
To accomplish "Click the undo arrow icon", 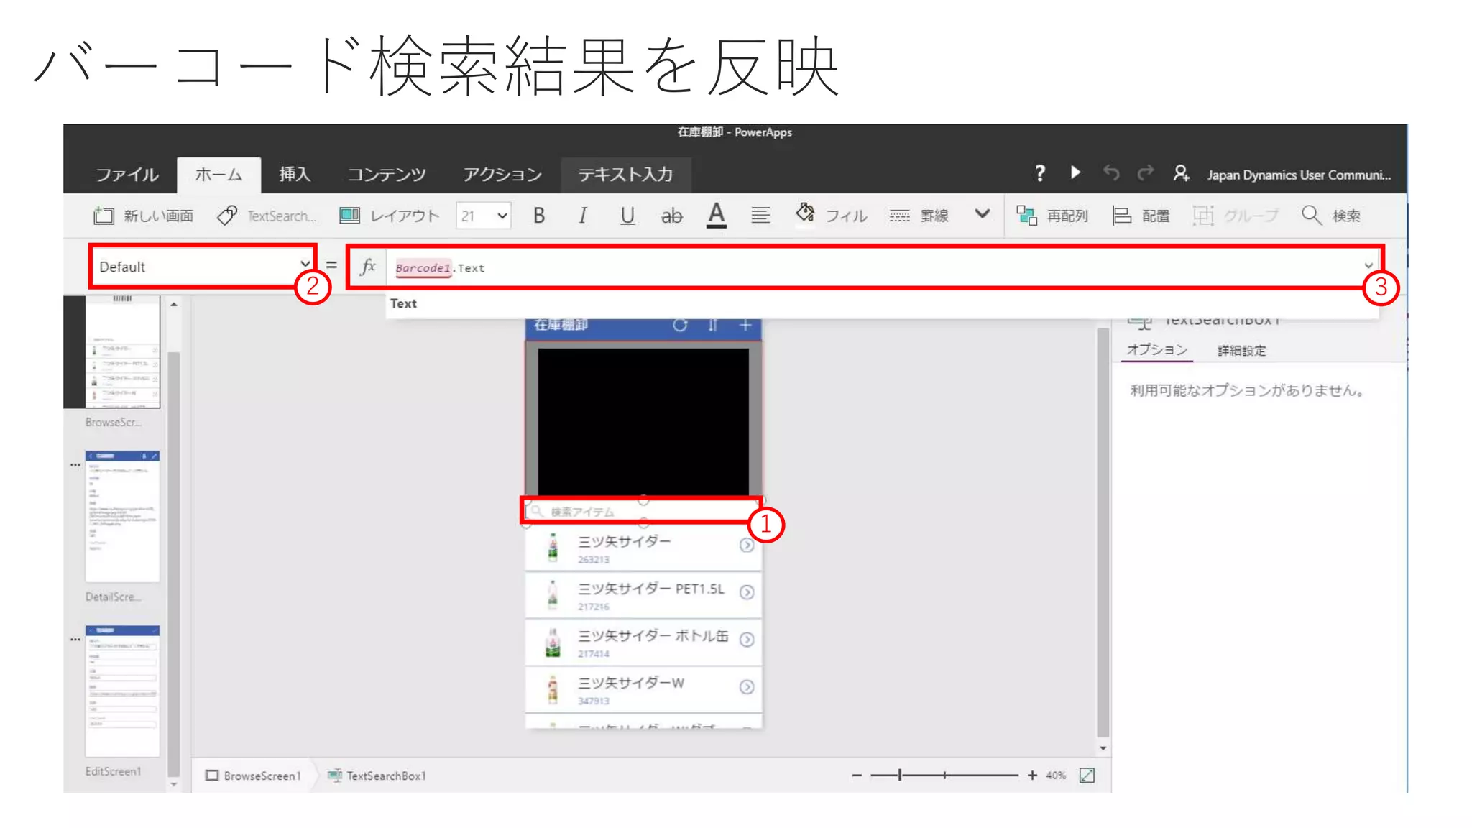I will pyautogui.click(x=1111, y=172).
